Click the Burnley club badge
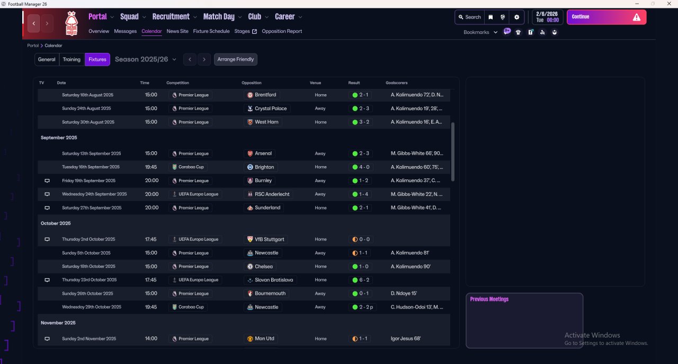Screen dimensions: 678x364 250,180
